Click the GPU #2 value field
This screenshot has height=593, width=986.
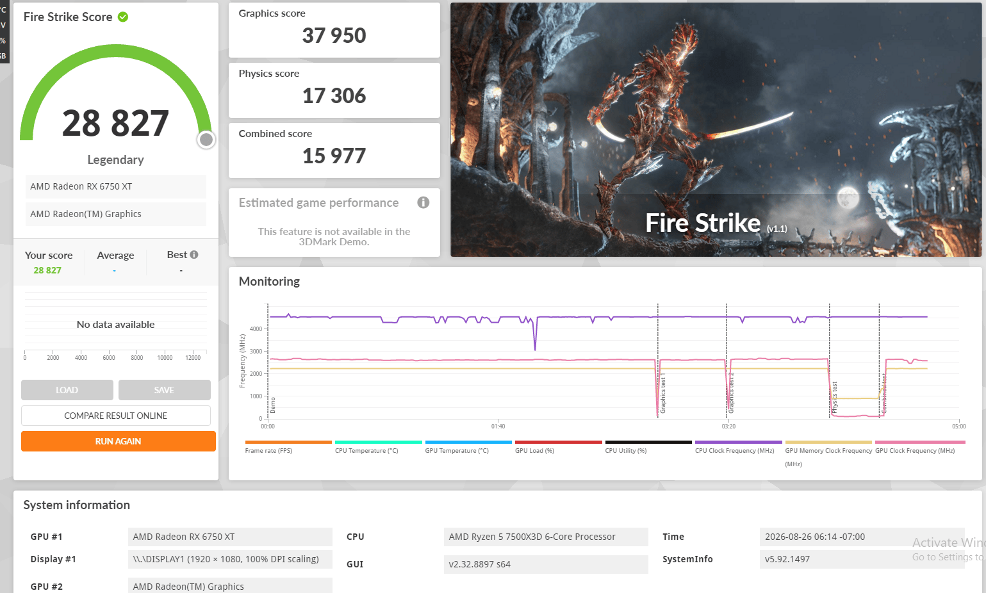pos(230,586)
